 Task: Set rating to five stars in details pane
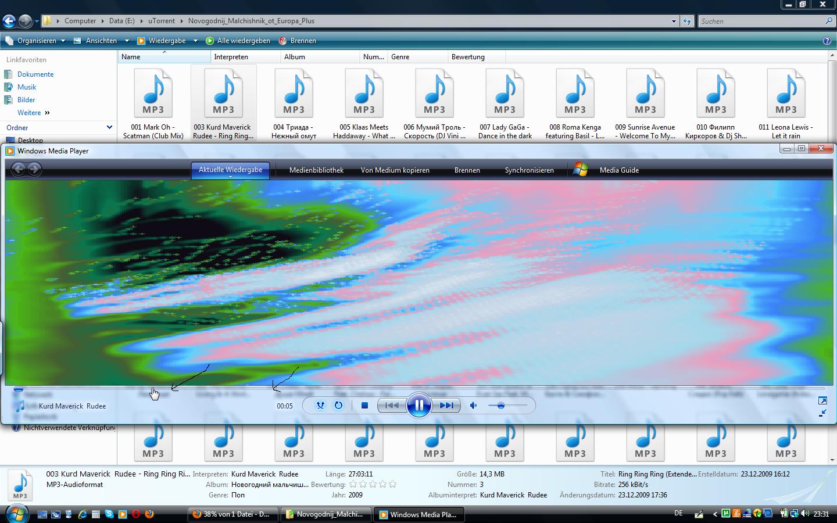(392, 484)
